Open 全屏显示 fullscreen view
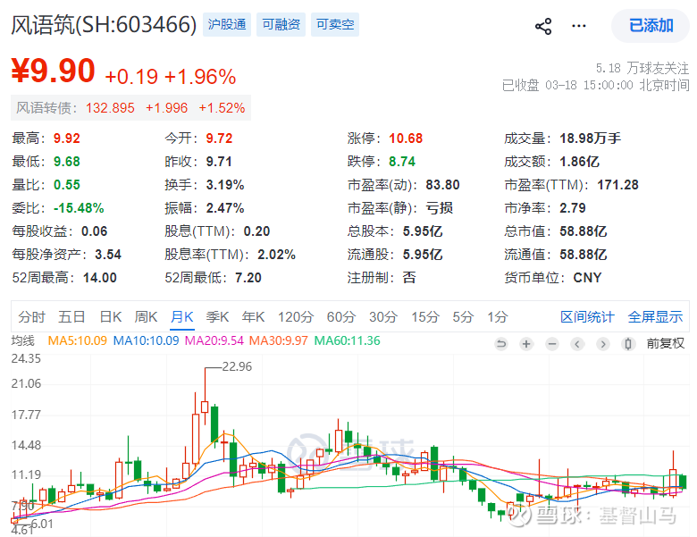Image resolution: width=697 pixels, height=537 pixels. 655,317
